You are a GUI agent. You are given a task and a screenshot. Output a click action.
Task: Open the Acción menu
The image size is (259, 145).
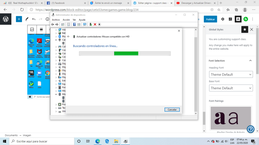pos(66,20)
